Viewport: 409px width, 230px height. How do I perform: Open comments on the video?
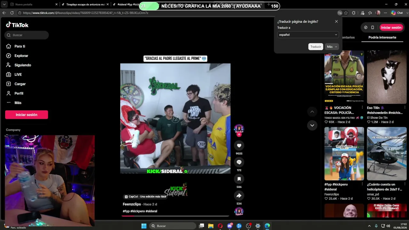239,162
